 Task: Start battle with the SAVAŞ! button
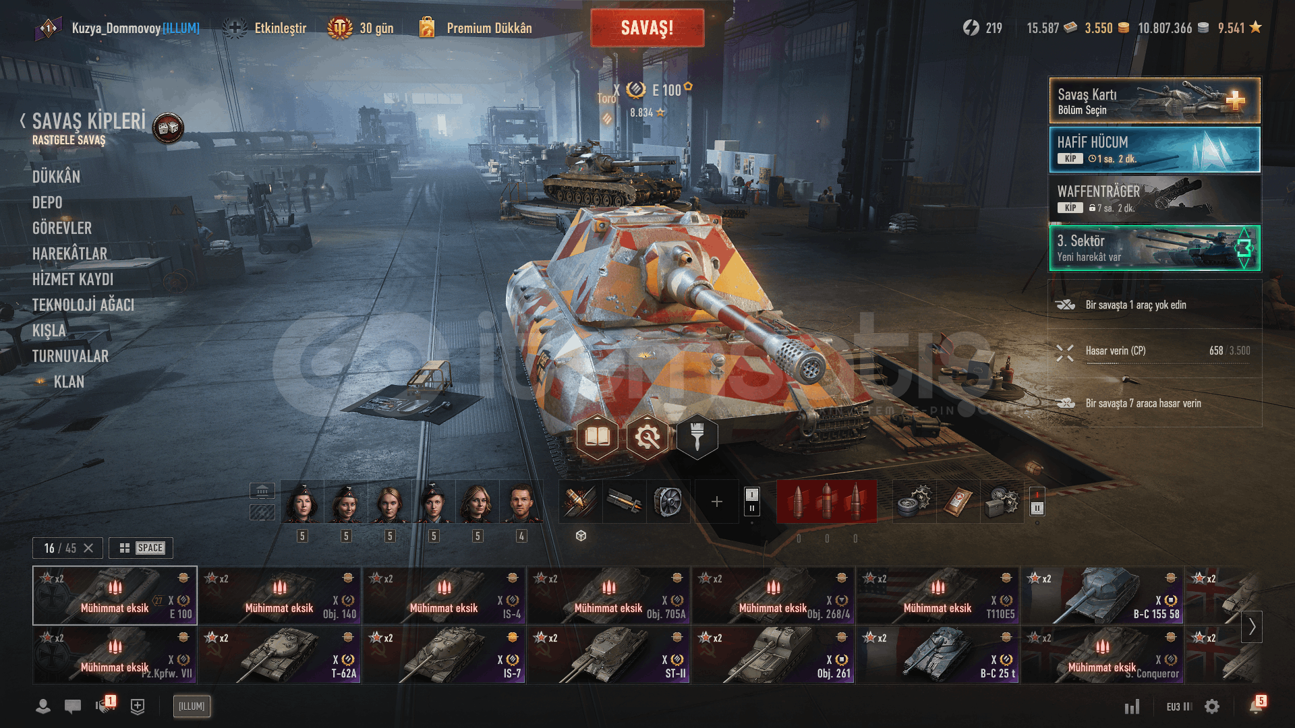point(647,28)
